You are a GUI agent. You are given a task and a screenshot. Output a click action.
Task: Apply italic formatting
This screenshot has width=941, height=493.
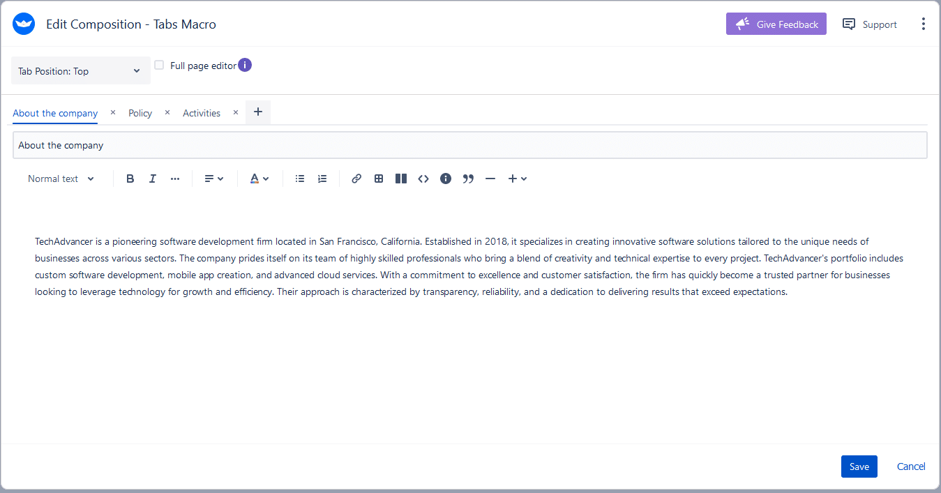[x=152, y=179]
